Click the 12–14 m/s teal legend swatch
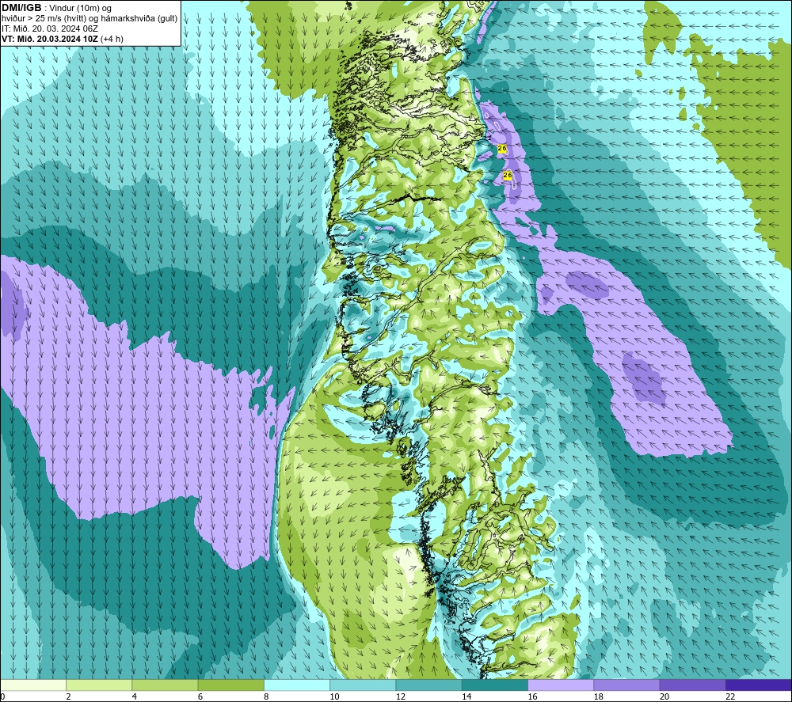Image resolution: width=792 pixels, height=702 pixels. point(428,685)
